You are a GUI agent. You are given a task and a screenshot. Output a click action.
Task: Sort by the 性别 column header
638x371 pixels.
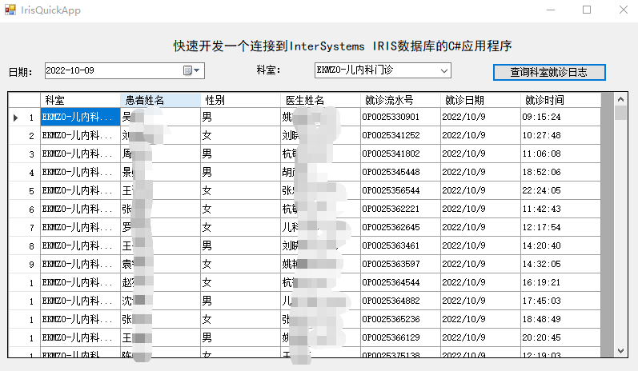240,101
